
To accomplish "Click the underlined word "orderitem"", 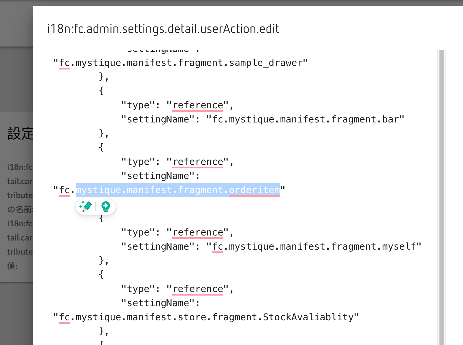I will [254, 190].
